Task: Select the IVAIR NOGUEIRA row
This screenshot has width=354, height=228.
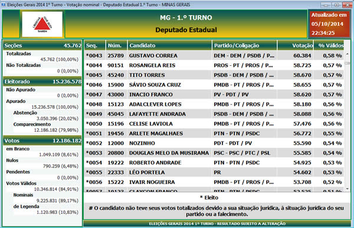Action: (214, 182)
